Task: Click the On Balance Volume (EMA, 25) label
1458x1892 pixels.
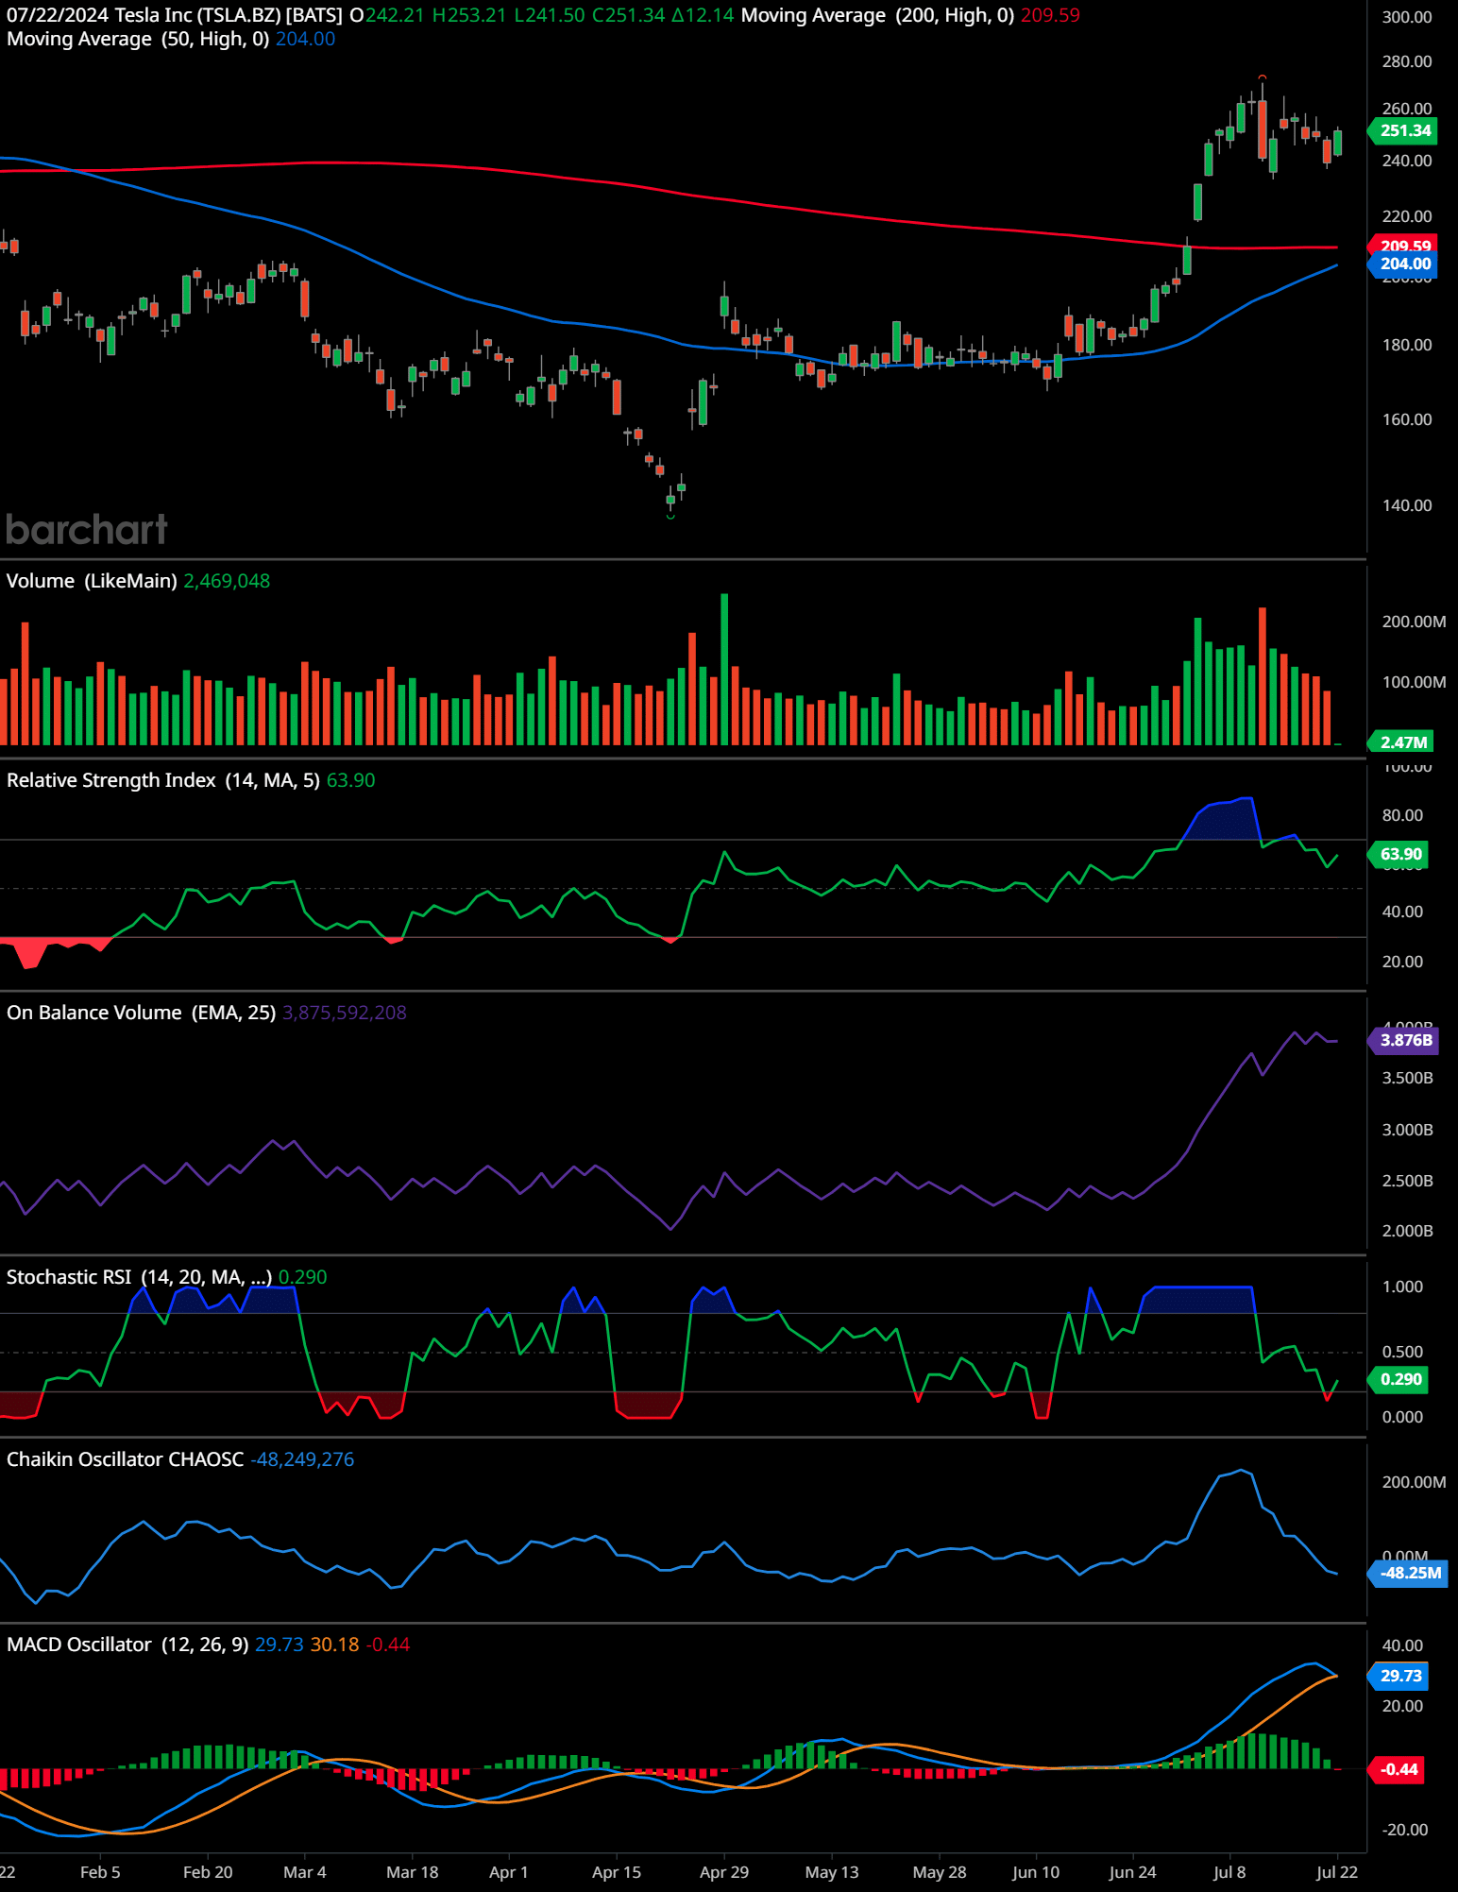Action: [x=141, y=1013]
